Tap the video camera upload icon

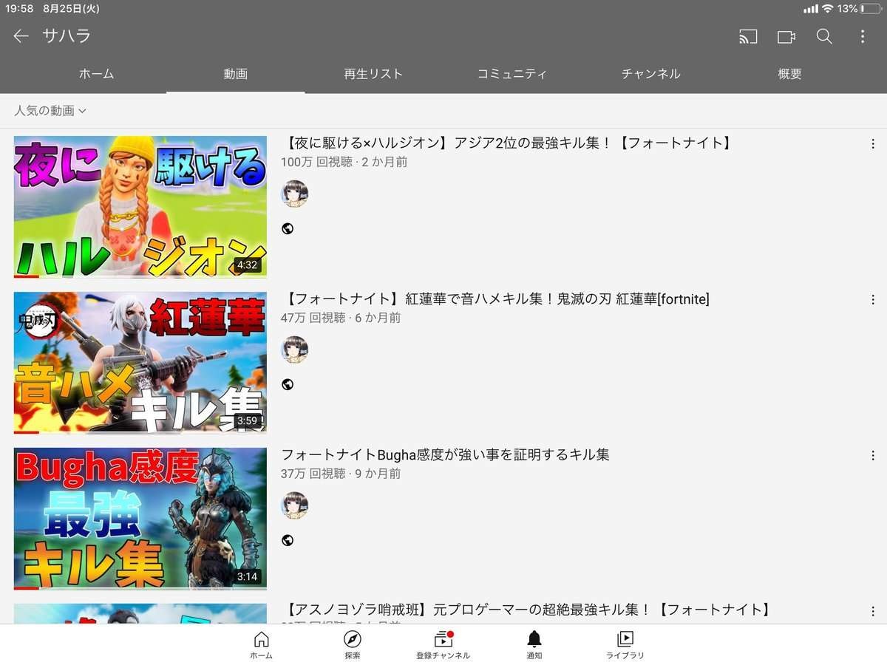(786, 36)
